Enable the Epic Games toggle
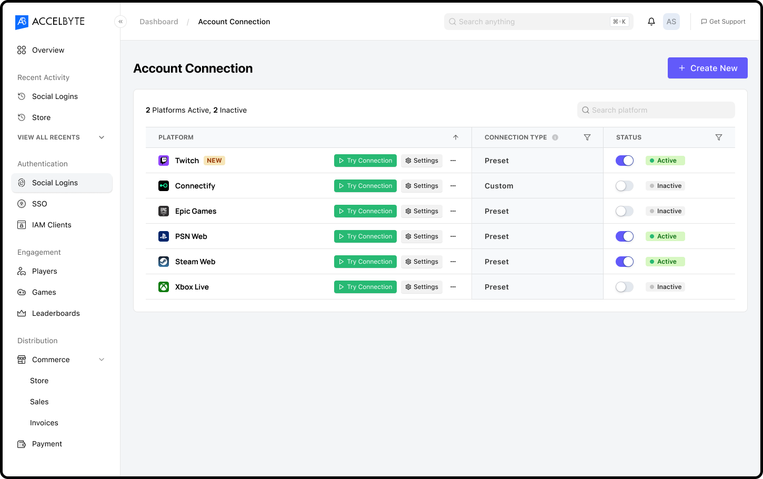Screen dimensions: 763x479 [x=625, y=211]
